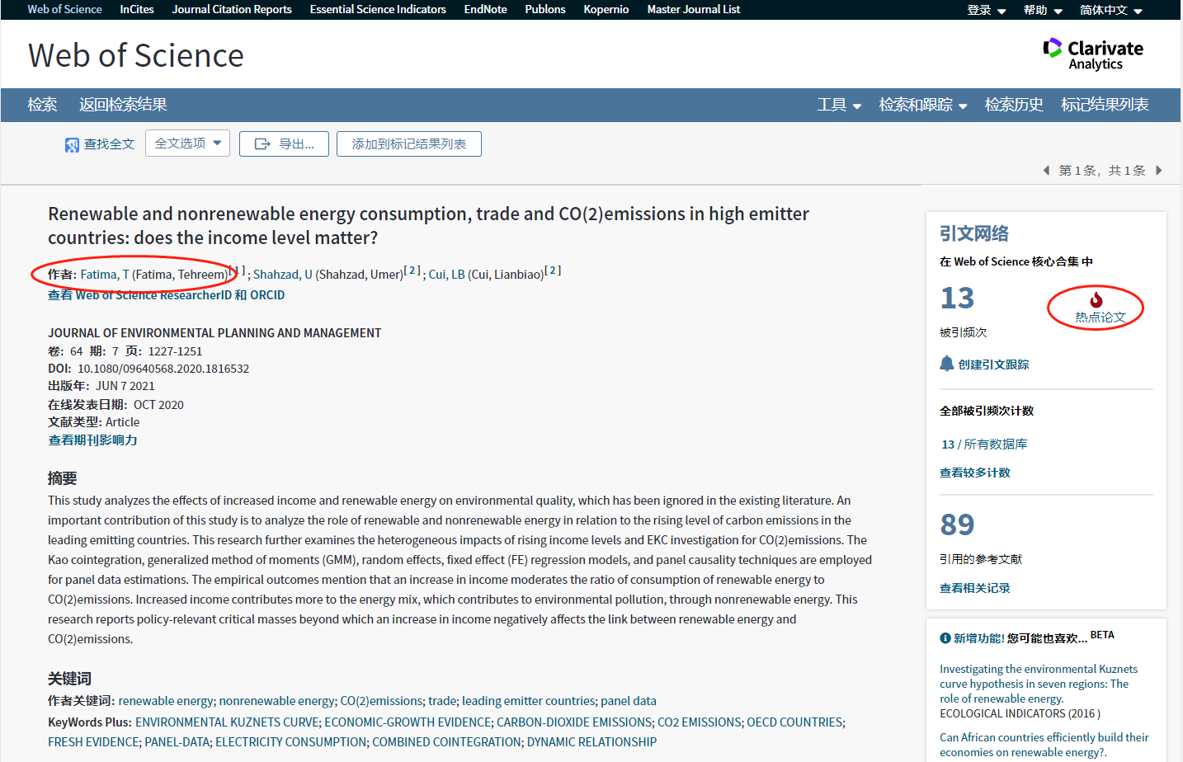1183x762 pixels.
Task: Open 检索历史 search history
Action: coord(1013,105)
